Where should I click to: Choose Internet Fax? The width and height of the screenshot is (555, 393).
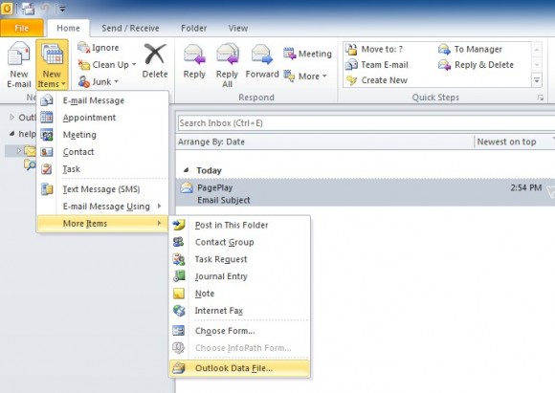pos(239,311)
